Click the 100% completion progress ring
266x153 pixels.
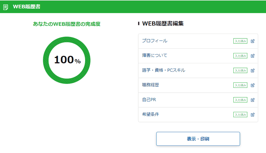pos(67,60)
